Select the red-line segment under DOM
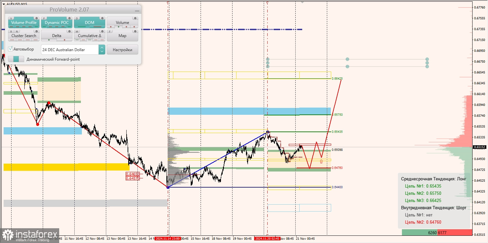Image resolution: width=488 pixels, height=243 pixels. coord(97,27)
